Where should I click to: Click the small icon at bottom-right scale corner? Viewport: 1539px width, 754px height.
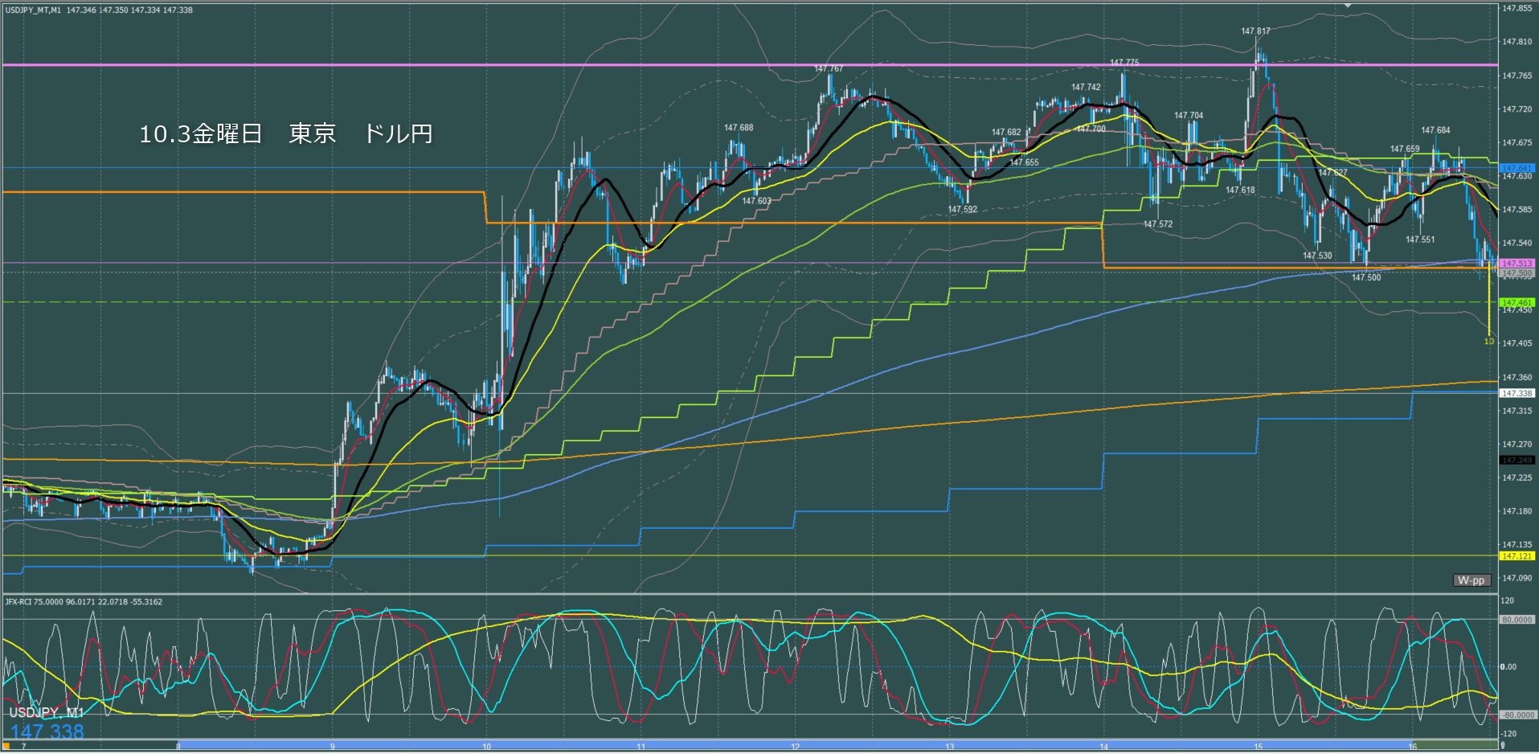(1502, 746)
